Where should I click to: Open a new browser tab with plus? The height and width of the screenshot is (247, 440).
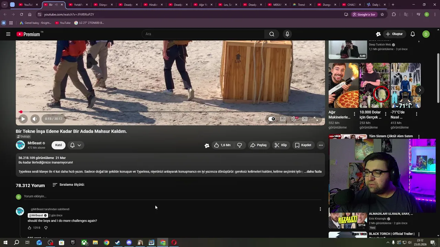[x=393, y=5]
